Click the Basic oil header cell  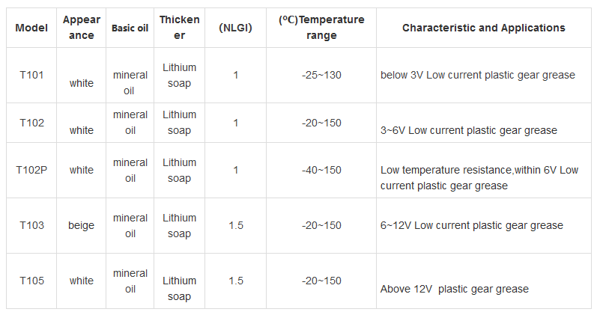pyautogui.click(x=130, y=28)
